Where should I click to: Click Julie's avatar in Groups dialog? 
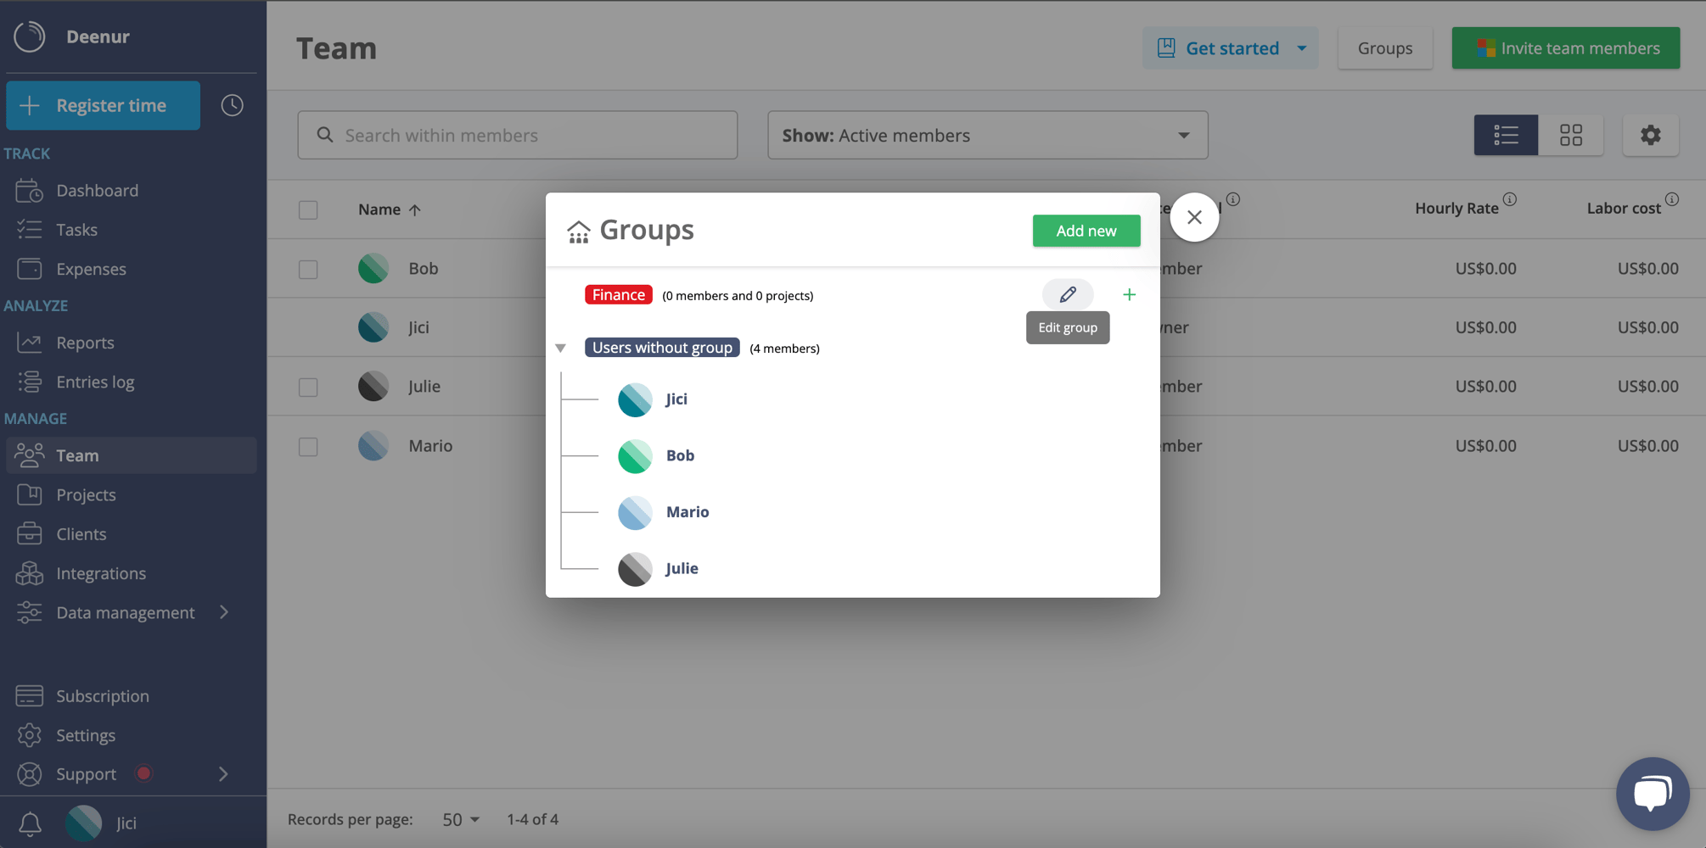(635, 569)
